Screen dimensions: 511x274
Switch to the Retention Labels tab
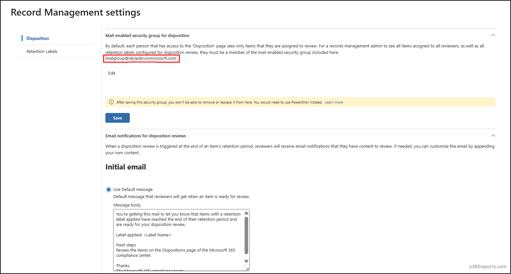pos(42,51)
